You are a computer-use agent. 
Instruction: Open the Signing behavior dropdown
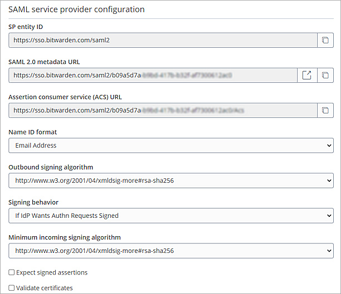coord(171,216)
